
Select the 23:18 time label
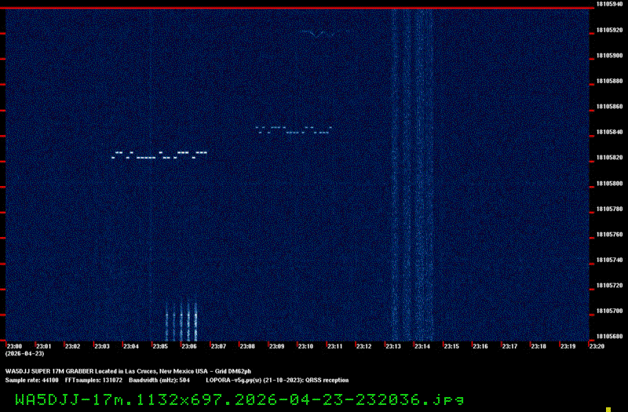click(539, 346)
